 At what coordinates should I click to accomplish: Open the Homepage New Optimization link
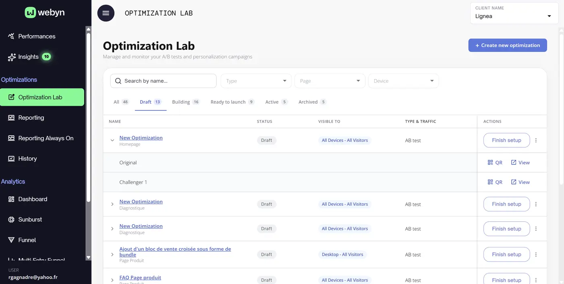pos(141,138)
